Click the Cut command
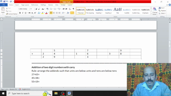Image resolution: width=171 pixels, height=96 pixels. tap(8, 8)
